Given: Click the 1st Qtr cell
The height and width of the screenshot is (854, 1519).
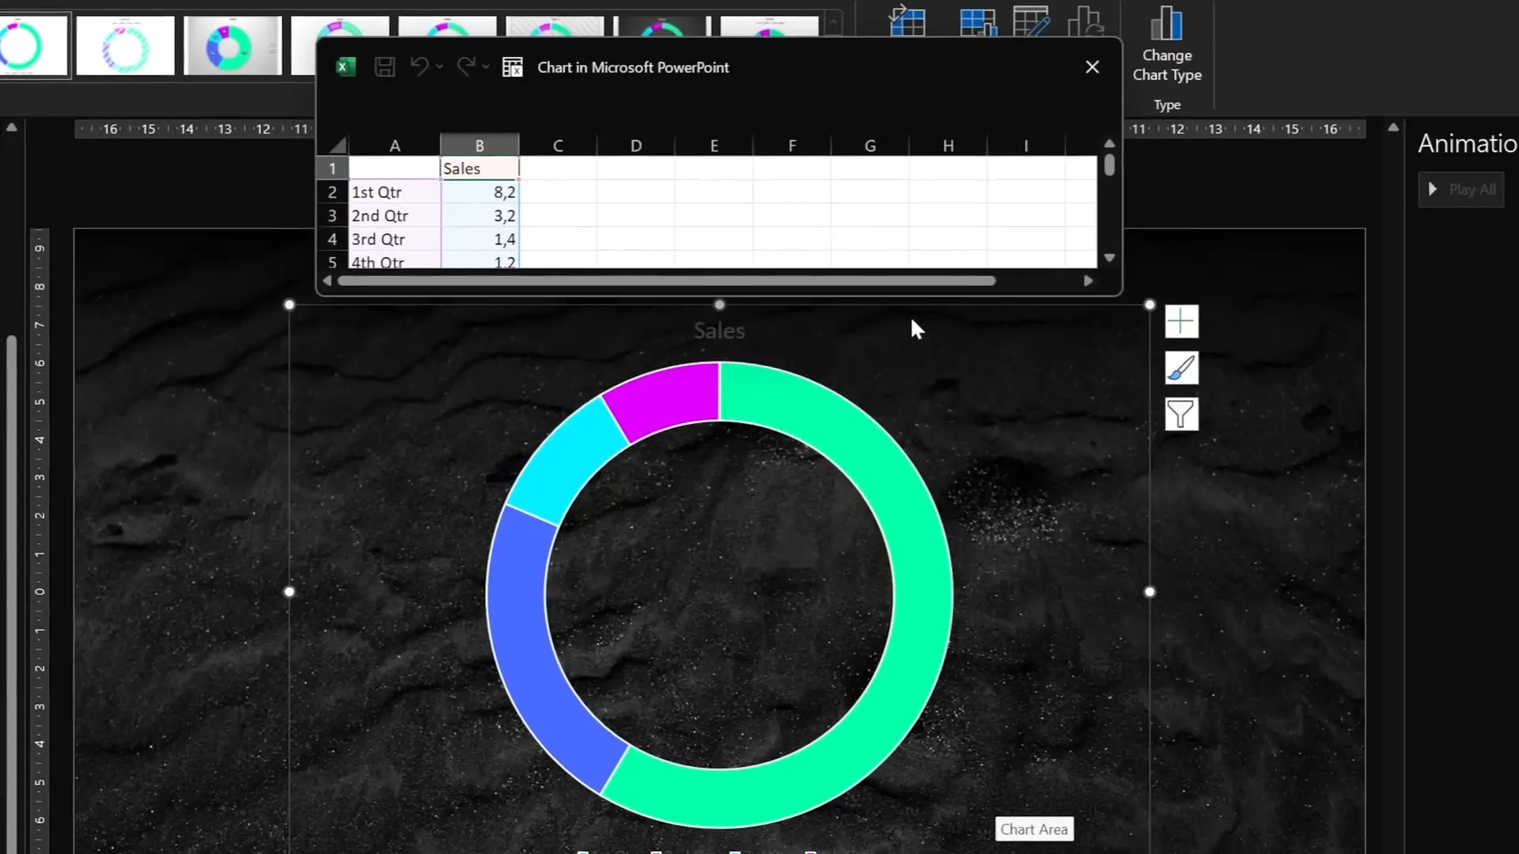Looking at the screenshot, I should 395,192.
